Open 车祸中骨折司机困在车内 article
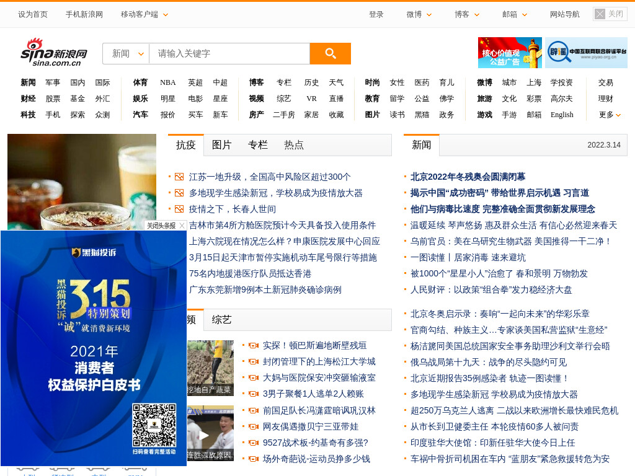 510,459
